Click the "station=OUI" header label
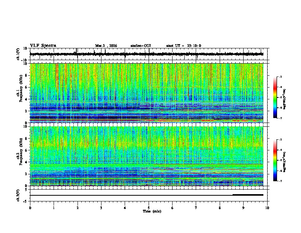 (141, 46)
